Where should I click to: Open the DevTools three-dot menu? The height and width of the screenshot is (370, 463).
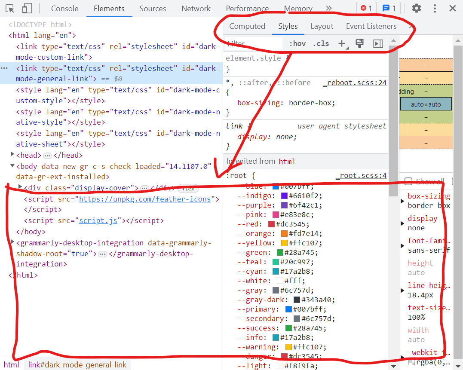tap(435, 8)
